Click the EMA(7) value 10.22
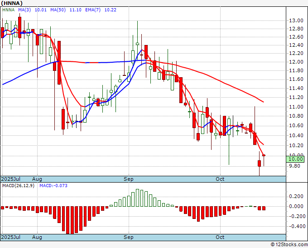Viewport: 308px width, 248px height. click(x=110, y=10)
